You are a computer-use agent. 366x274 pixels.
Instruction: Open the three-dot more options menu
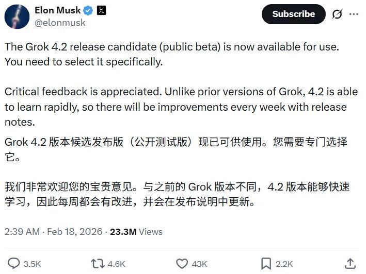354,14
